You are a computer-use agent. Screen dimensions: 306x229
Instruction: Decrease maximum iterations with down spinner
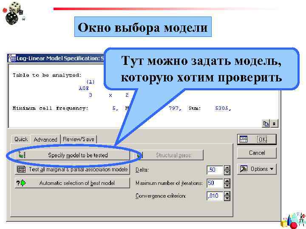tap(227, 186)
